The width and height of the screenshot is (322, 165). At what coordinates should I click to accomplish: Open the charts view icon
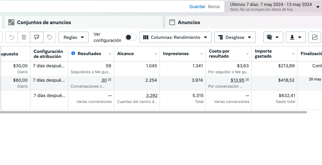click(314, 37)
